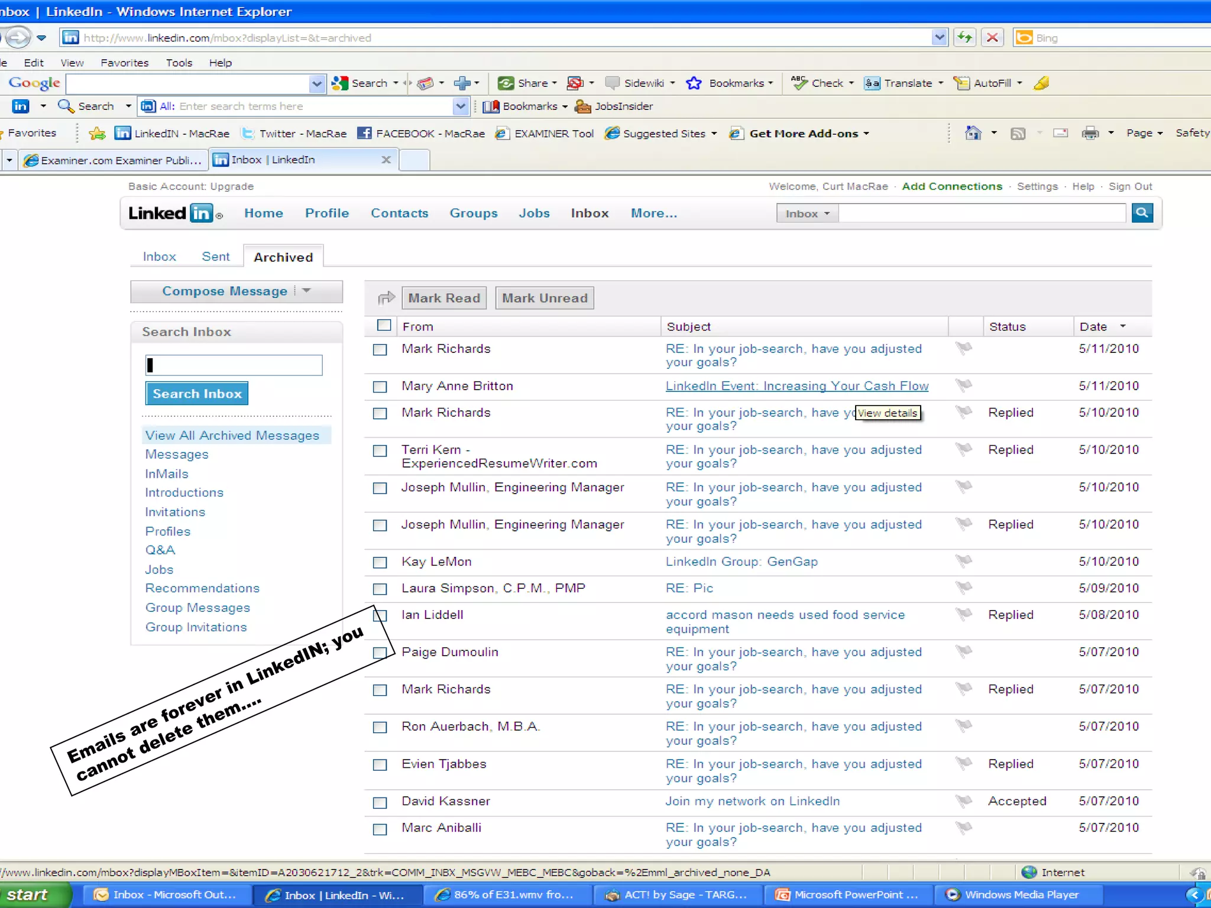1211x908 pixels.
Task: Switch to Examiner.com browser tab
Action: pyautogui.click(x=114, y=160)
